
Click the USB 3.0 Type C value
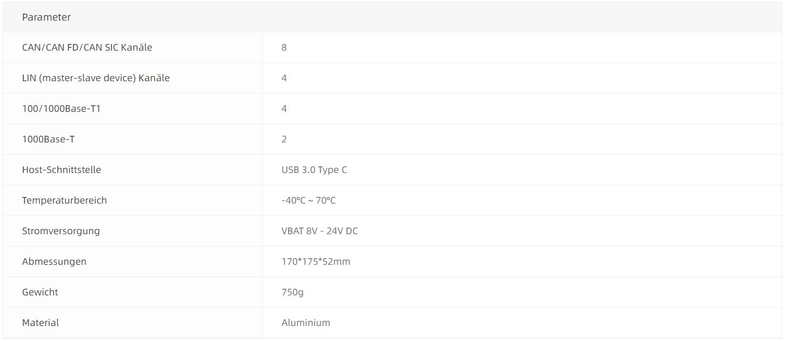[314, 170]
